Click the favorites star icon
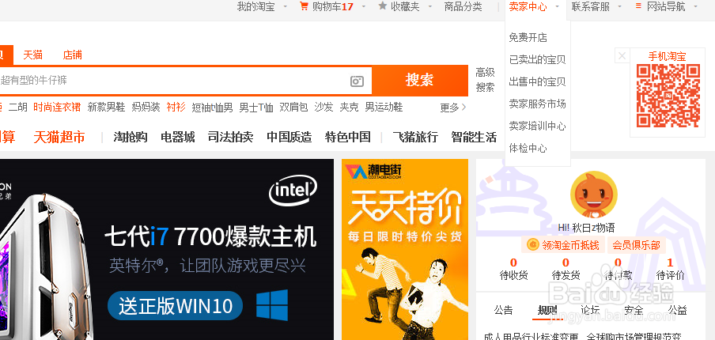Viewport: 715px width, 340px height. pos(383,6)
